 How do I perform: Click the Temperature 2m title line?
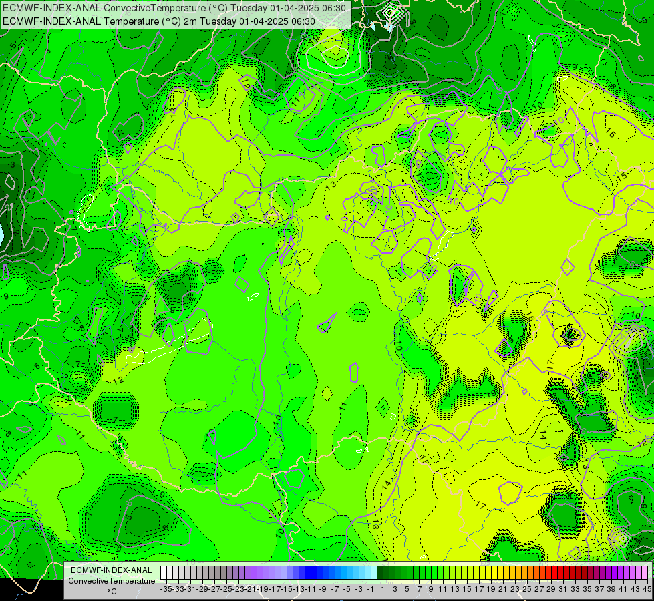[x=159, y=21]
